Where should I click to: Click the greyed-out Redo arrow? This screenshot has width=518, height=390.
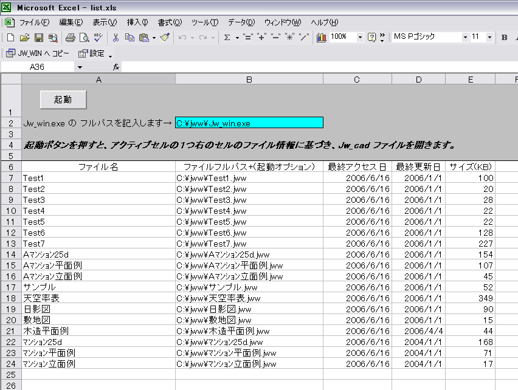point(203,38)
